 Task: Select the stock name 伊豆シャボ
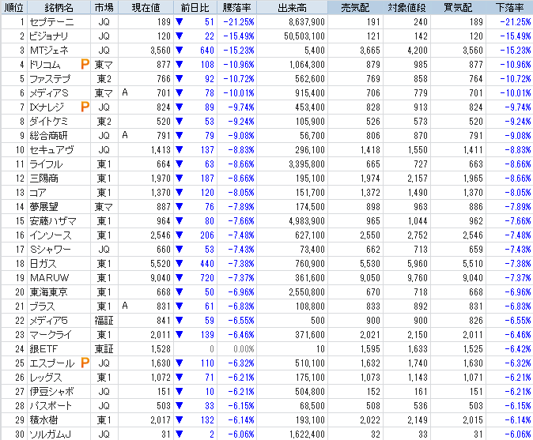pyautogui.click(x=51, y=392)
